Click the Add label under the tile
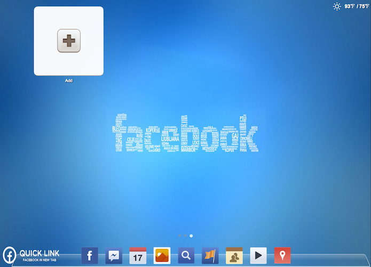This screenshot has width=371, height=267. tap(69, 80)
